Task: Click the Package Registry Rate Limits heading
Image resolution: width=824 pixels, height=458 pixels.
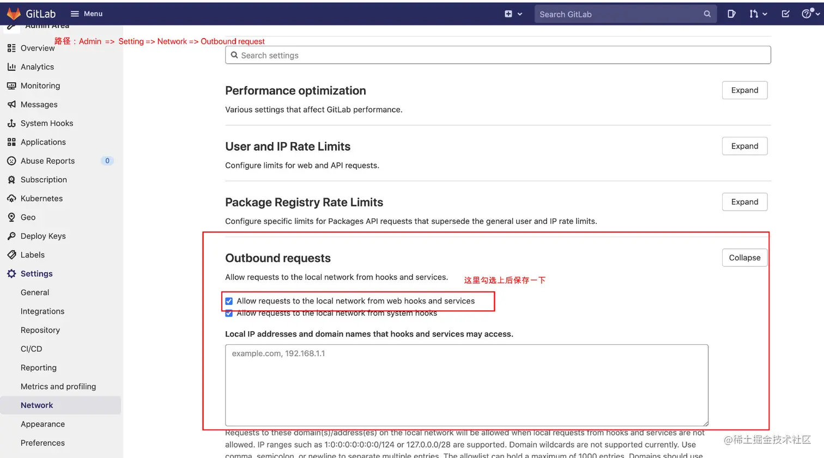Action: [x=304, y=202]
